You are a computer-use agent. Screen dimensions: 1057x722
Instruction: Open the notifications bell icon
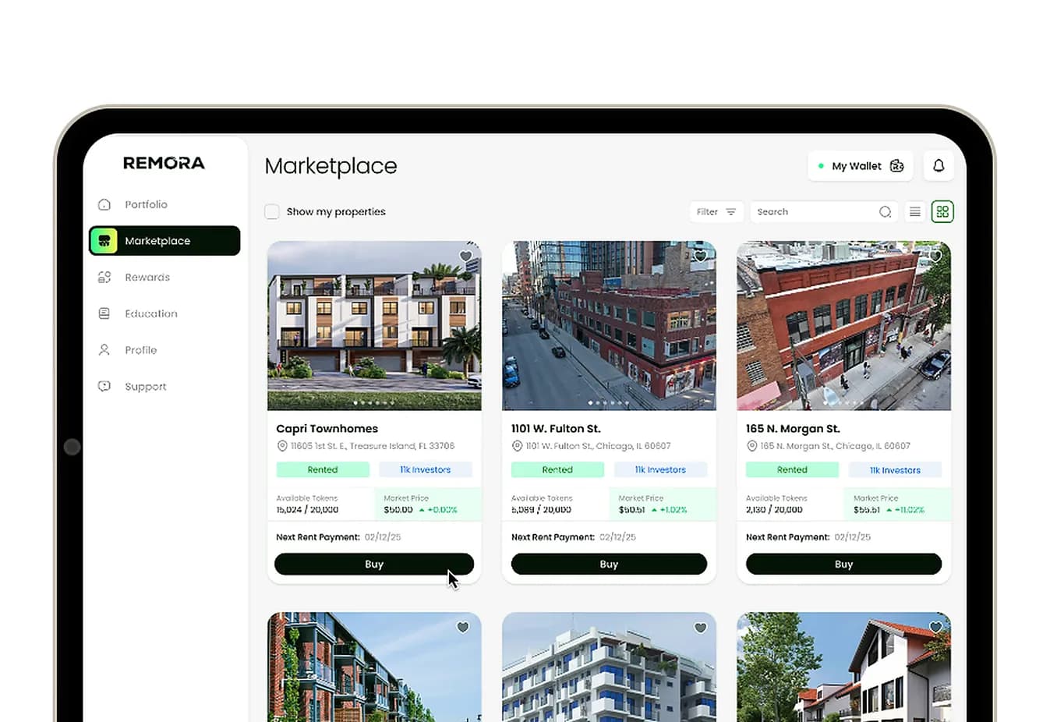point(939,165)
